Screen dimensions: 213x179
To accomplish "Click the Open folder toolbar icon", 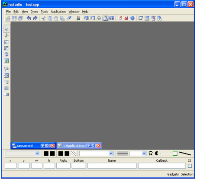I will [x=8, y=18].
